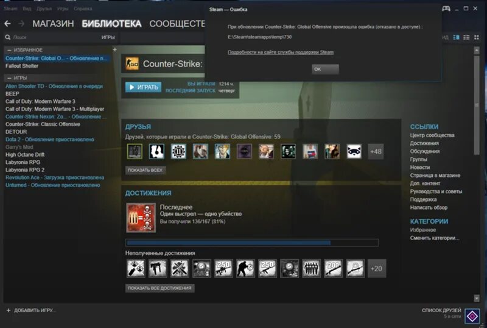Open the raccoon friend avatar

[x=354, y=152]
